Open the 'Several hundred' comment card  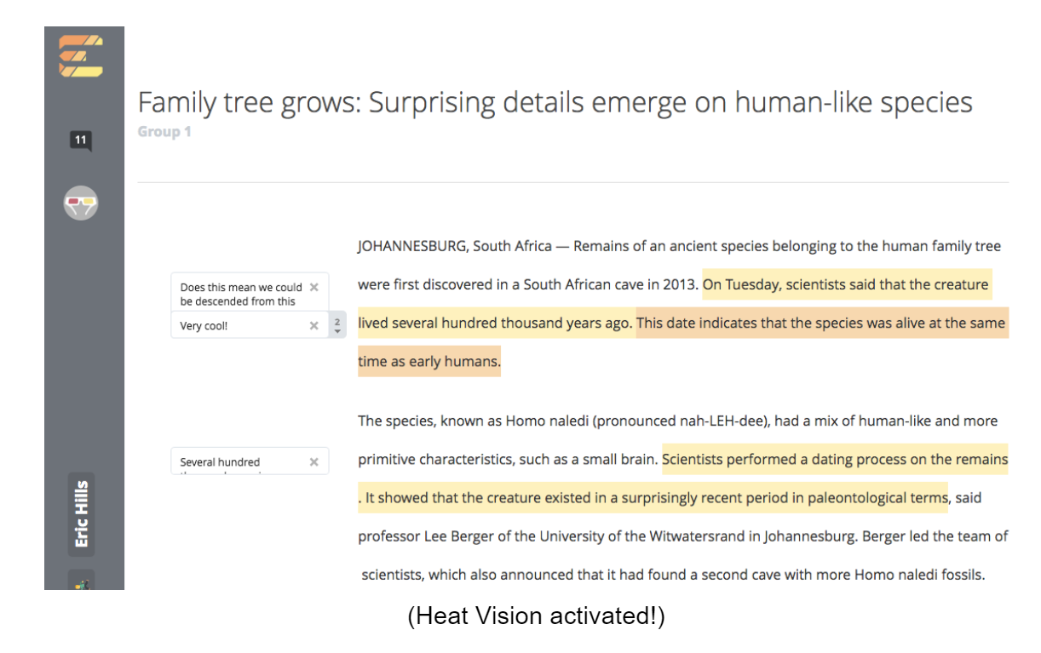(230, 461)
